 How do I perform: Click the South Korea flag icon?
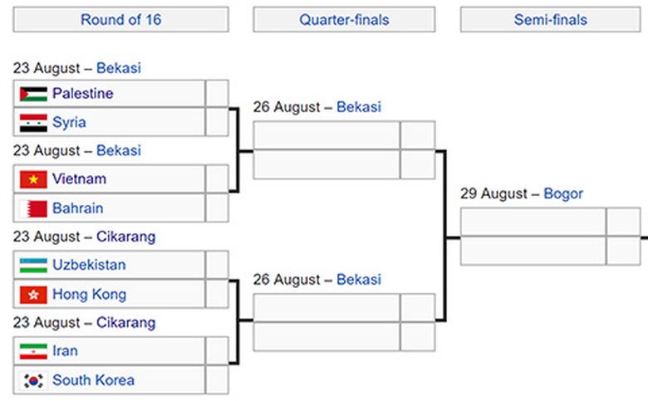[33, 380]
